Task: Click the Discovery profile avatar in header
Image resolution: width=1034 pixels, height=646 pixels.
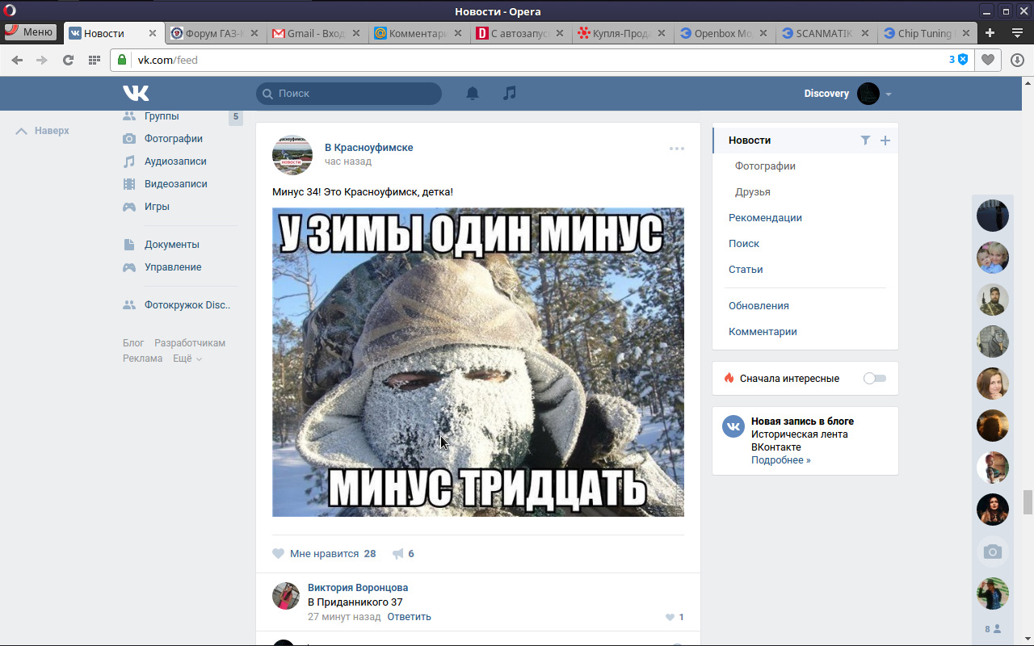Action: coord(868,94)
